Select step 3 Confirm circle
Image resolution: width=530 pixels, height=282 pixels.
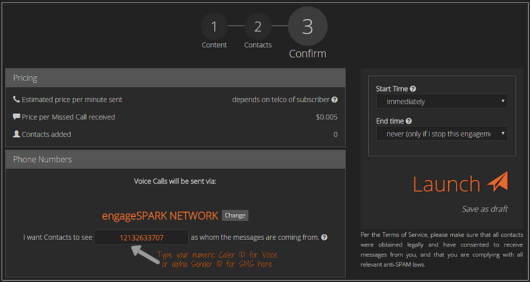tap(307, 27)
